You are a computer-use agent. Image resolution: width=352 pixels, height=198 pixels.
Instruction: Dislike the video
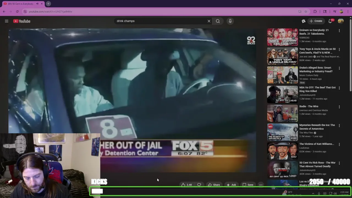(199, 185)
